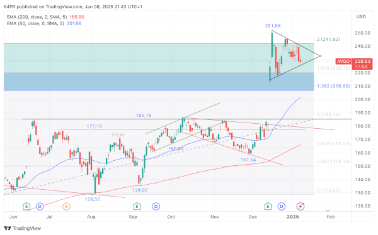The width and height of the screenshot is (378, 235).
Task: Click the AVGO symbol price label
Action: click(x=343, y=62)
